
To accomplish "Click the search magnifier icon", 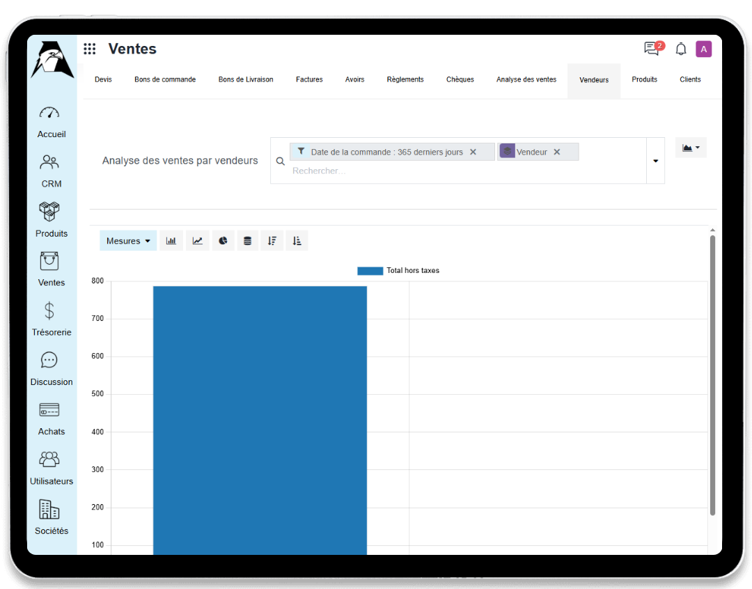I will coord(281,161).
